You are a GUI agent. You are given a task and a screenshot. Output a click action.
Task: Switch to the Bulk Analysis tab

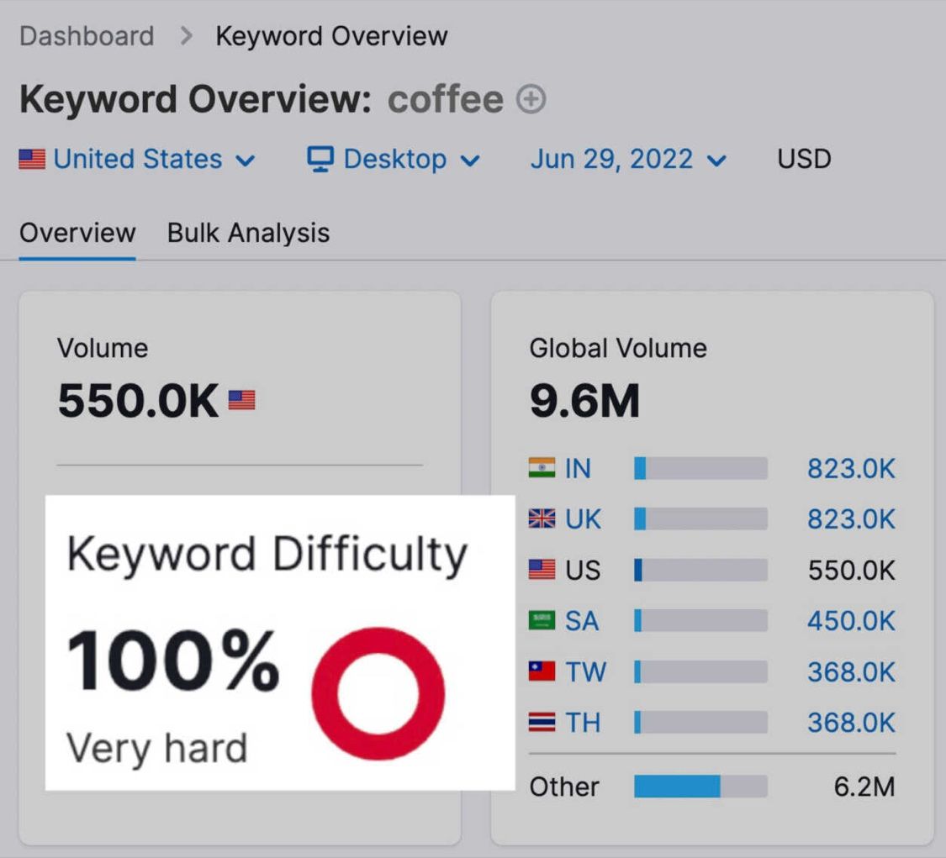click(x=246, y=233)
